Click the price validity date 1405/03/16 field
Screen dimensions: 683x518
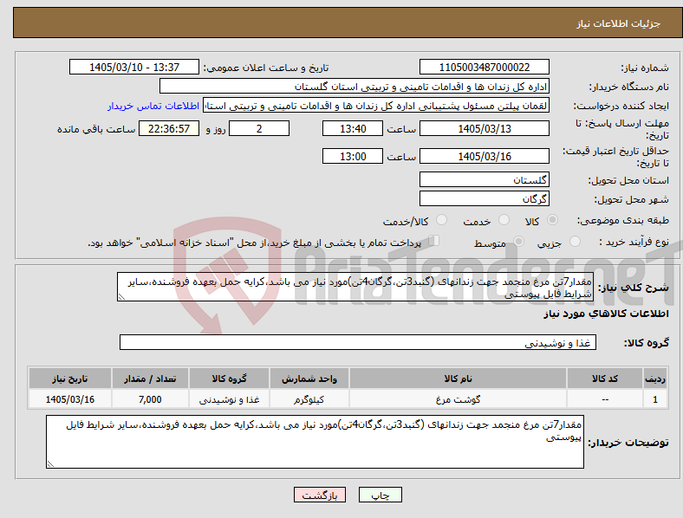click(x=485, y=156)
